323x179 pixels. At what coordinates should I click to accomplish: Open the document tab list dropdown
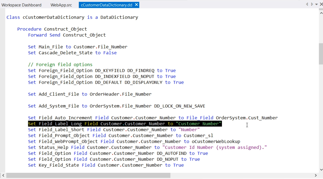pyautogui.click(x=316, y=5)
